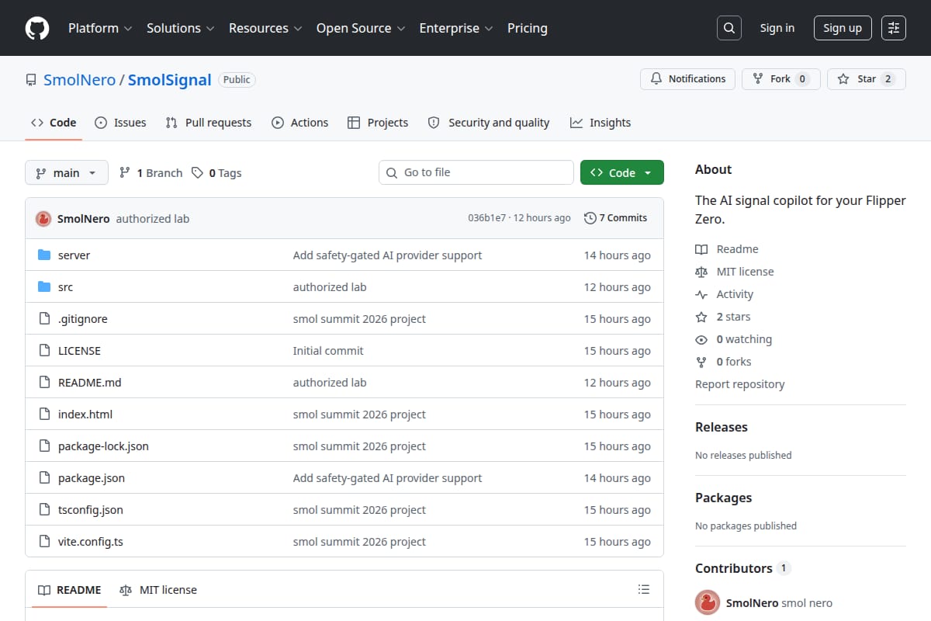The width and height of the screenshot is (931, 621).
Task: Open the index.html file
Action: 85,415
